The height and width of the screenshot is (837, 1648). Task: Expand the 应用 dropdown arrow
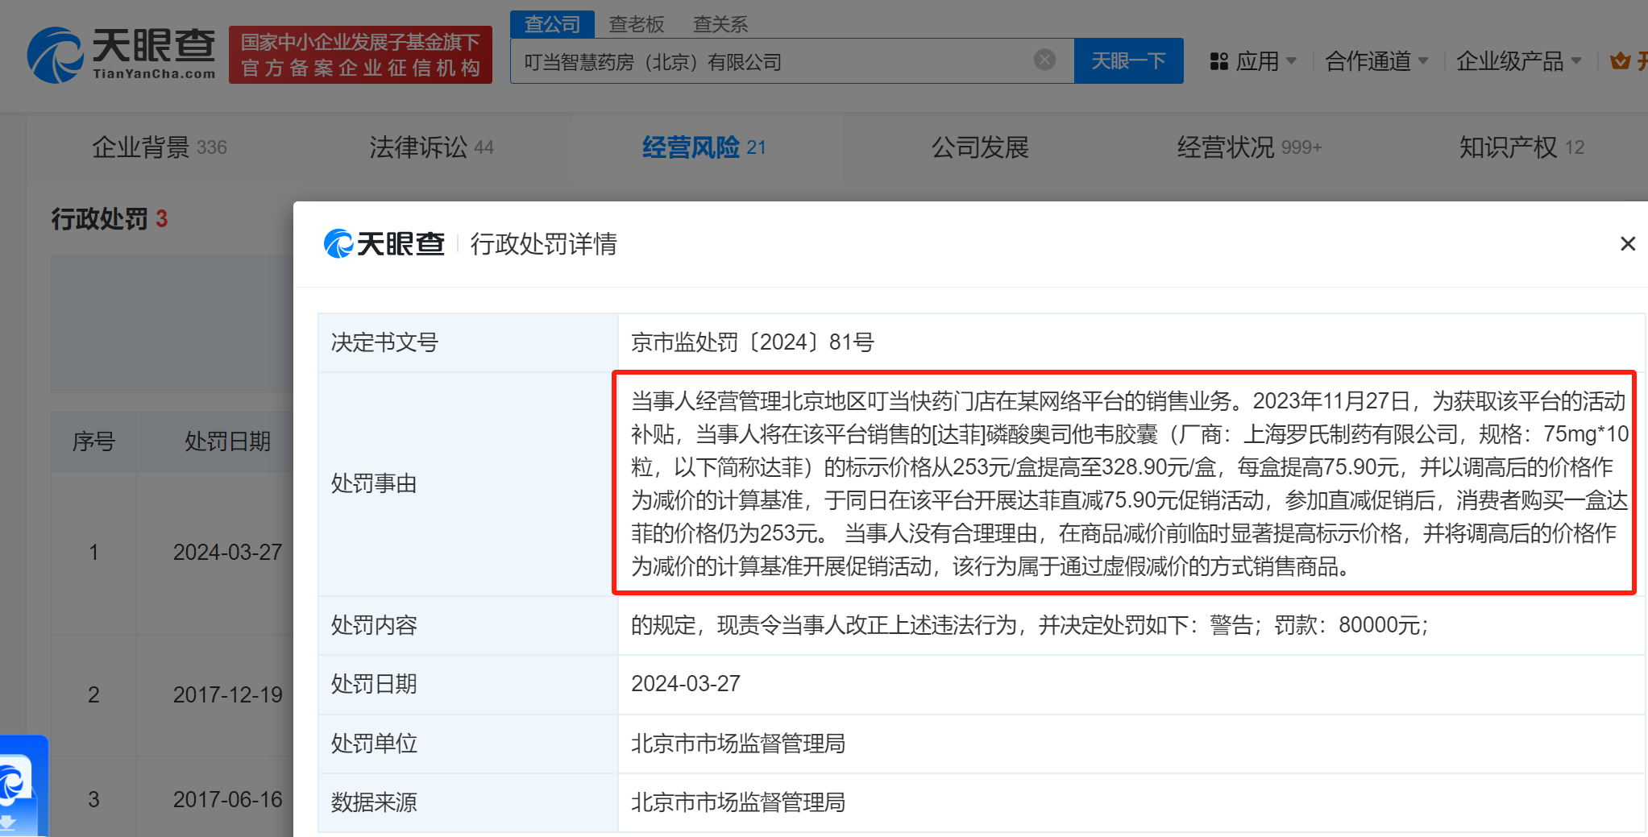tap(1293, 61)
